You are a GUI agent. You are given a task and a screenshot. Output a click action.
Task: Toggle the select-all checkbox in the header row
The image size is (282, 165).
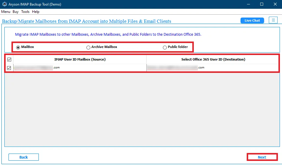coord(9,59)
